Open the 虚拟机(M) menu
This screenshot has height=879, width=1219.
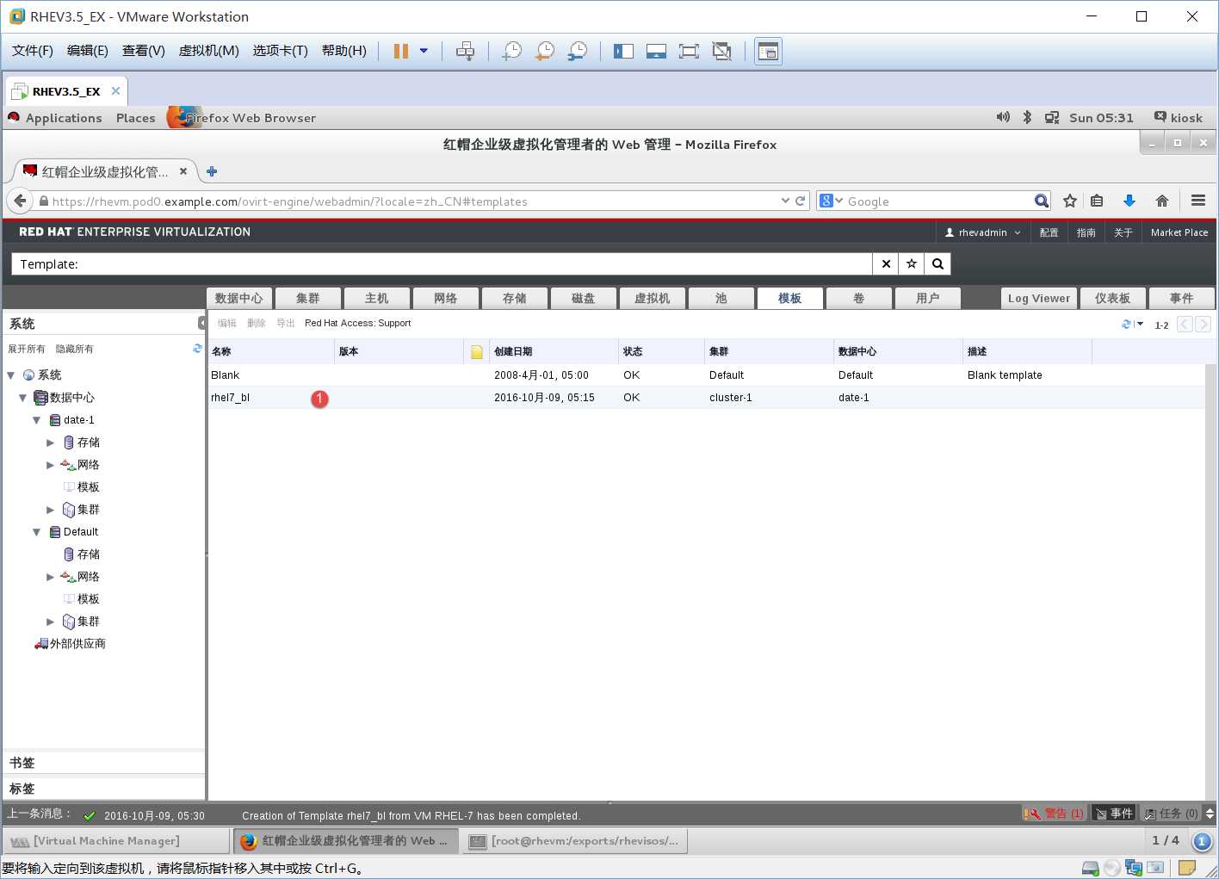tap(208, 51)
